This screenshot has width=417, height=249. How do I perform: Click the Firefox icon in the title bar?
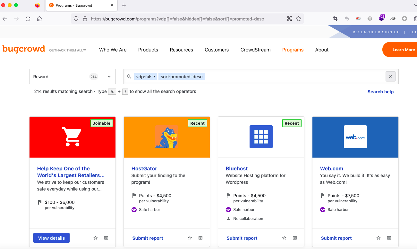coord(38,5)
